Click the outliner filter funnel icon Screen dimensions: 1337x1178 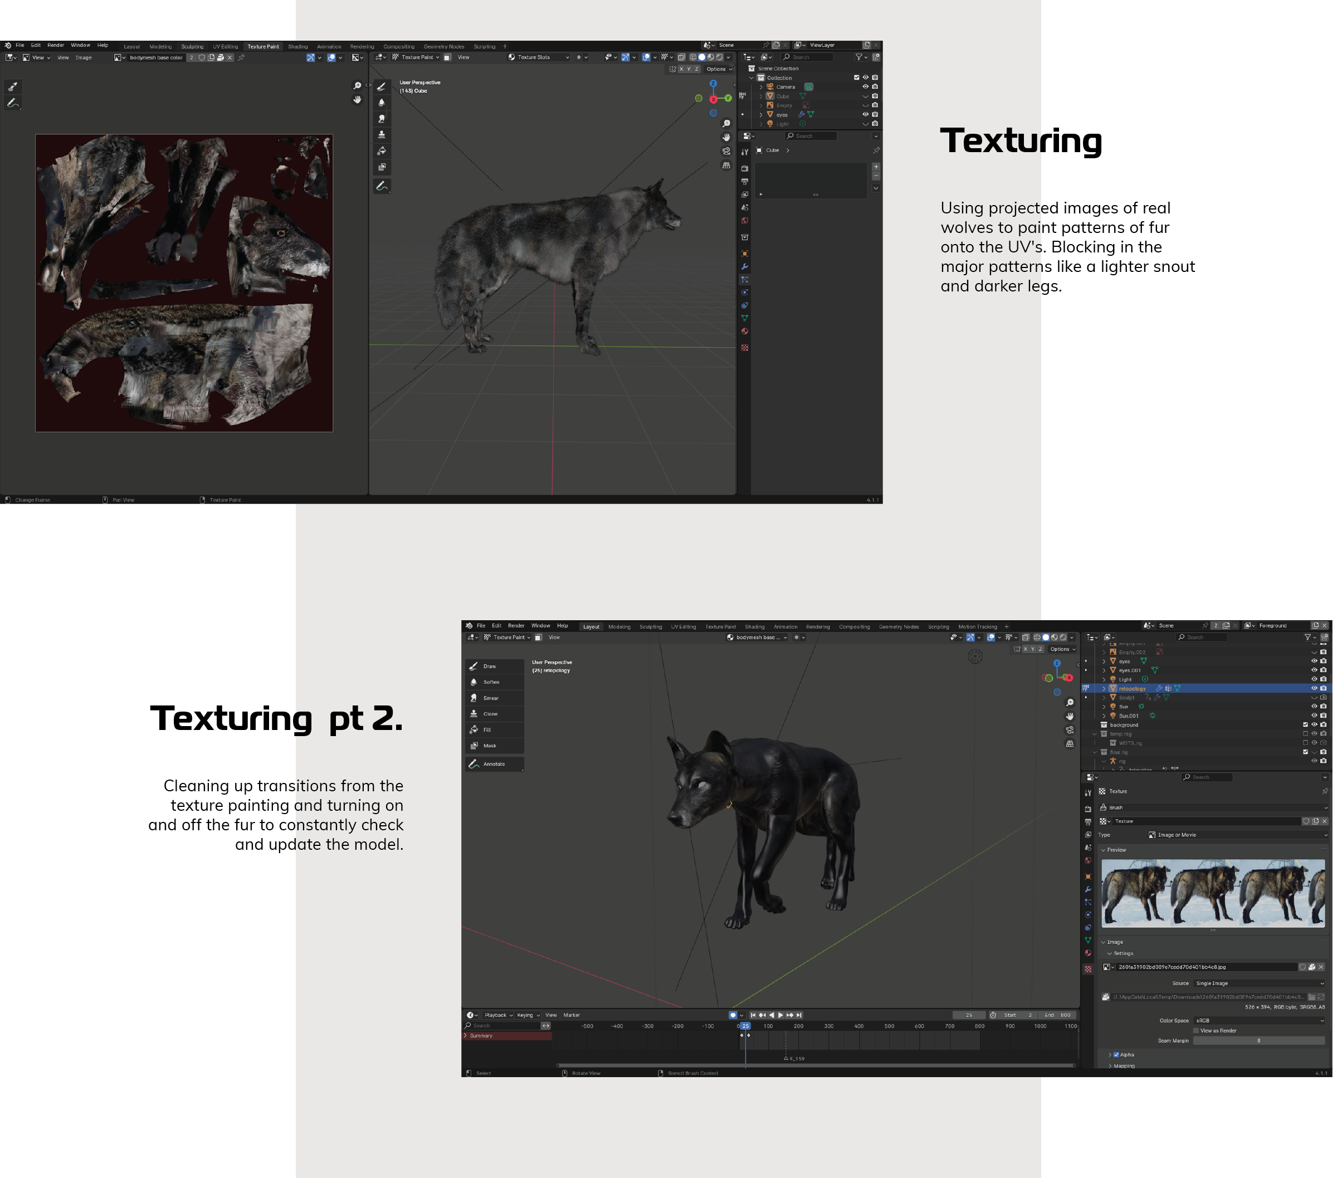pos(1307,637)
